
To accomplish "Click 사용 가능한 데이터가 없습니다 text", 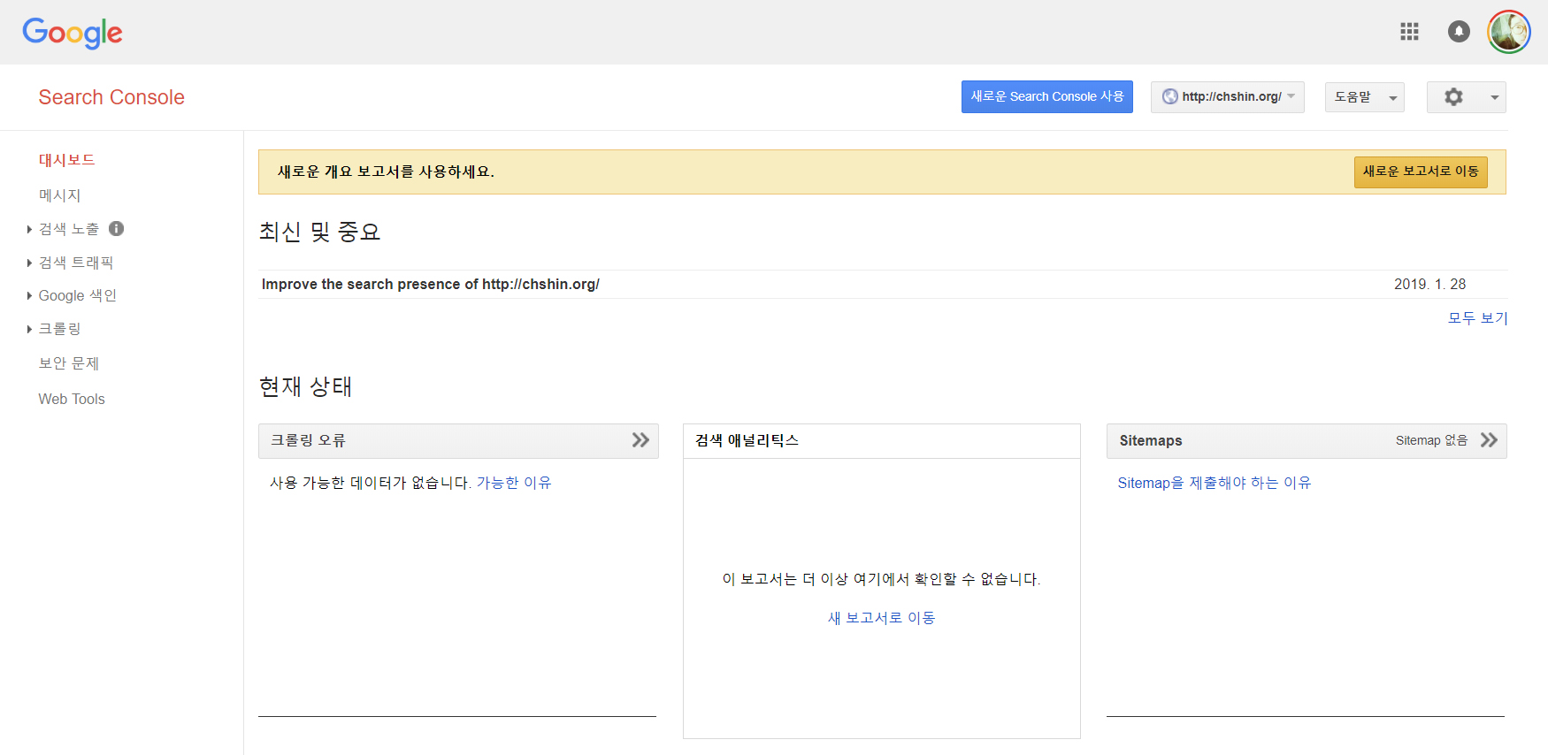I will click(370, 483).
